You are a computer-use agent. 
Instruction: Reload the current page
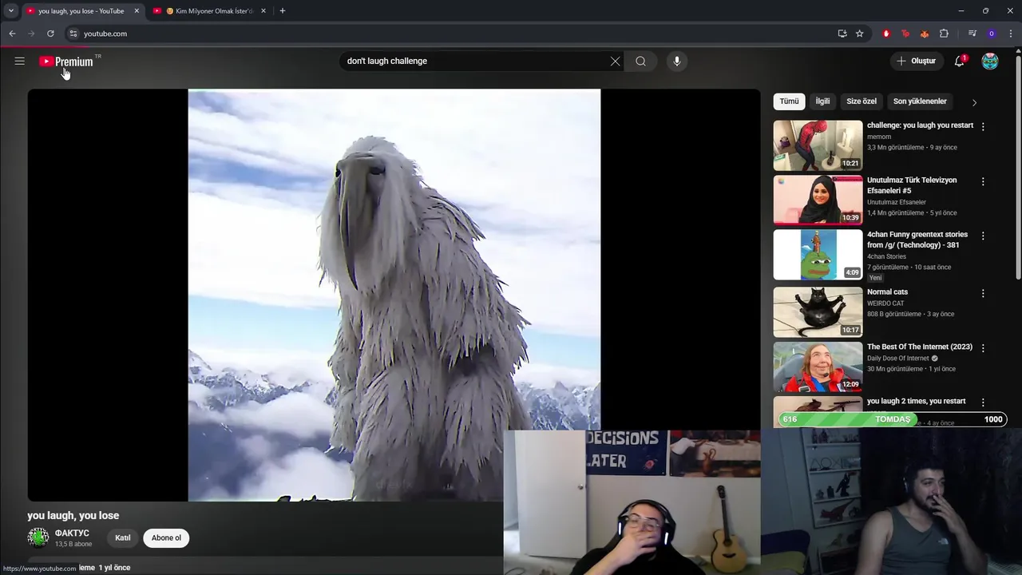pyautogui.click(x=50, y=34)
